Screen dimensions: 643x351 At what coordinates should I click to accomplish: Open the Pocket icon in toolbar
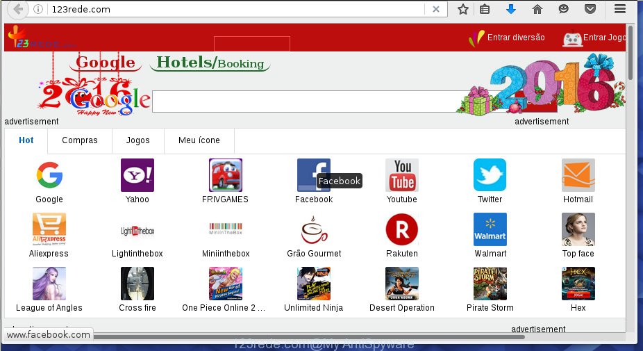(590, 9)
